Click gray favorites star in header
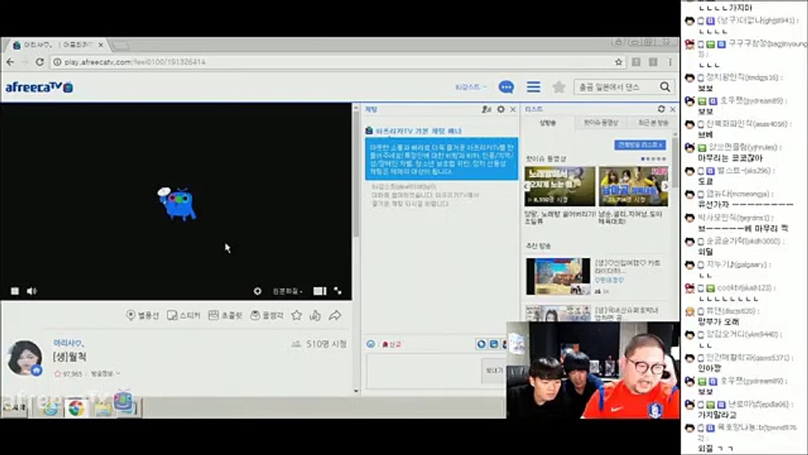This screenshot has width=808, height=455. 559,87
